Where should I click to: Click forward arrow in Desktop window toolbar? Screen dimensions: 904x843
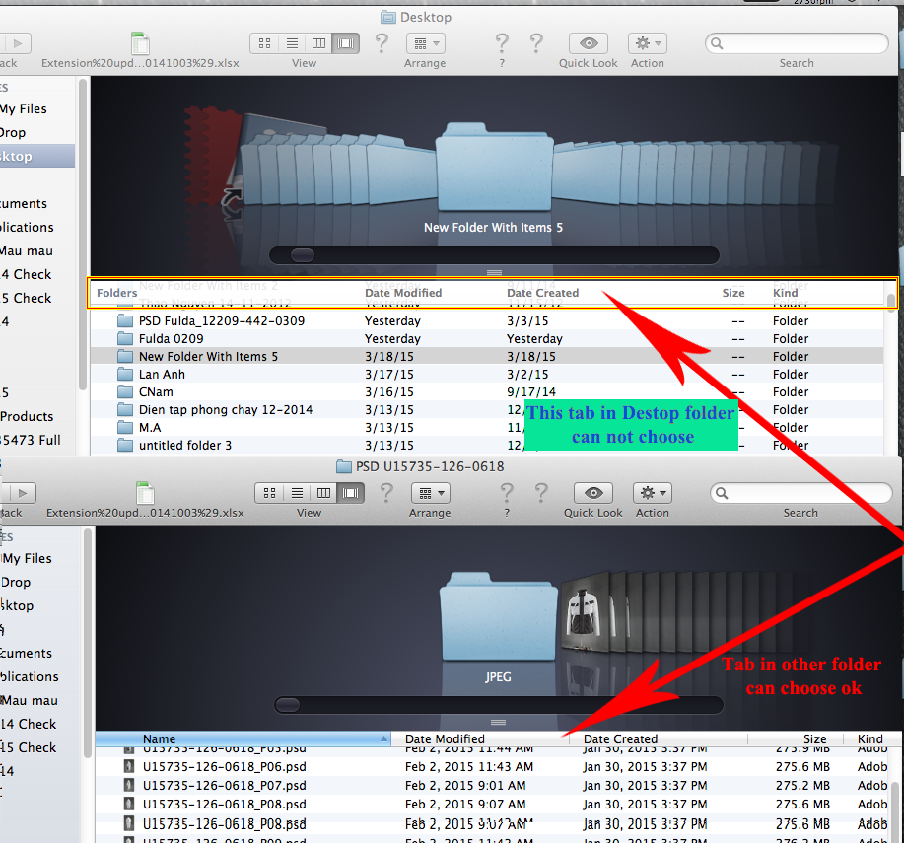click(x=18, y=43)
